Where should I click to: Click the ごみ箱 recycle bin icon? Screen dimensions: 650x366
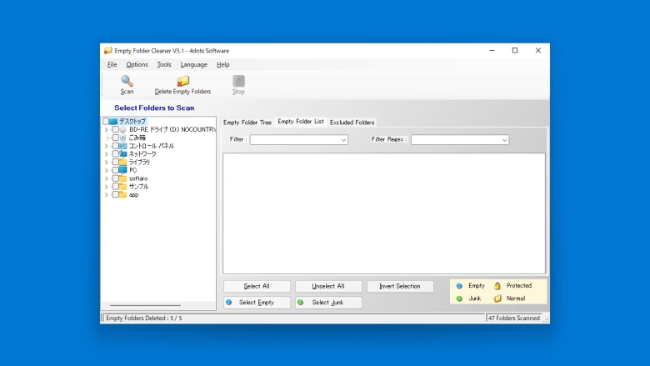click(123, 138)
